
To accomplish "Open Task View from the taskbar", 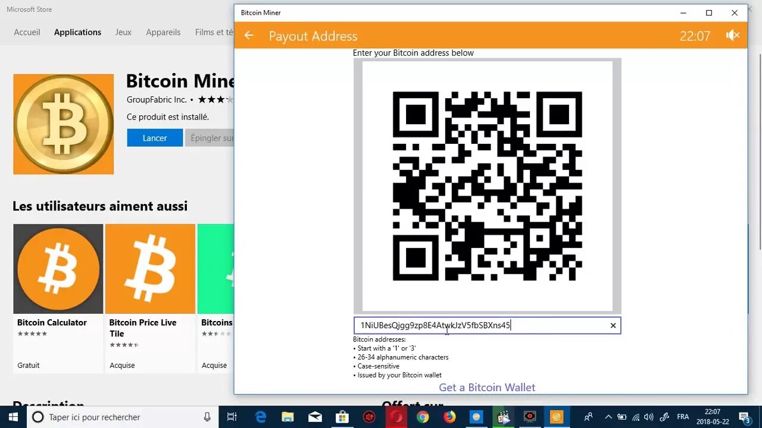I will click(232, 417).
